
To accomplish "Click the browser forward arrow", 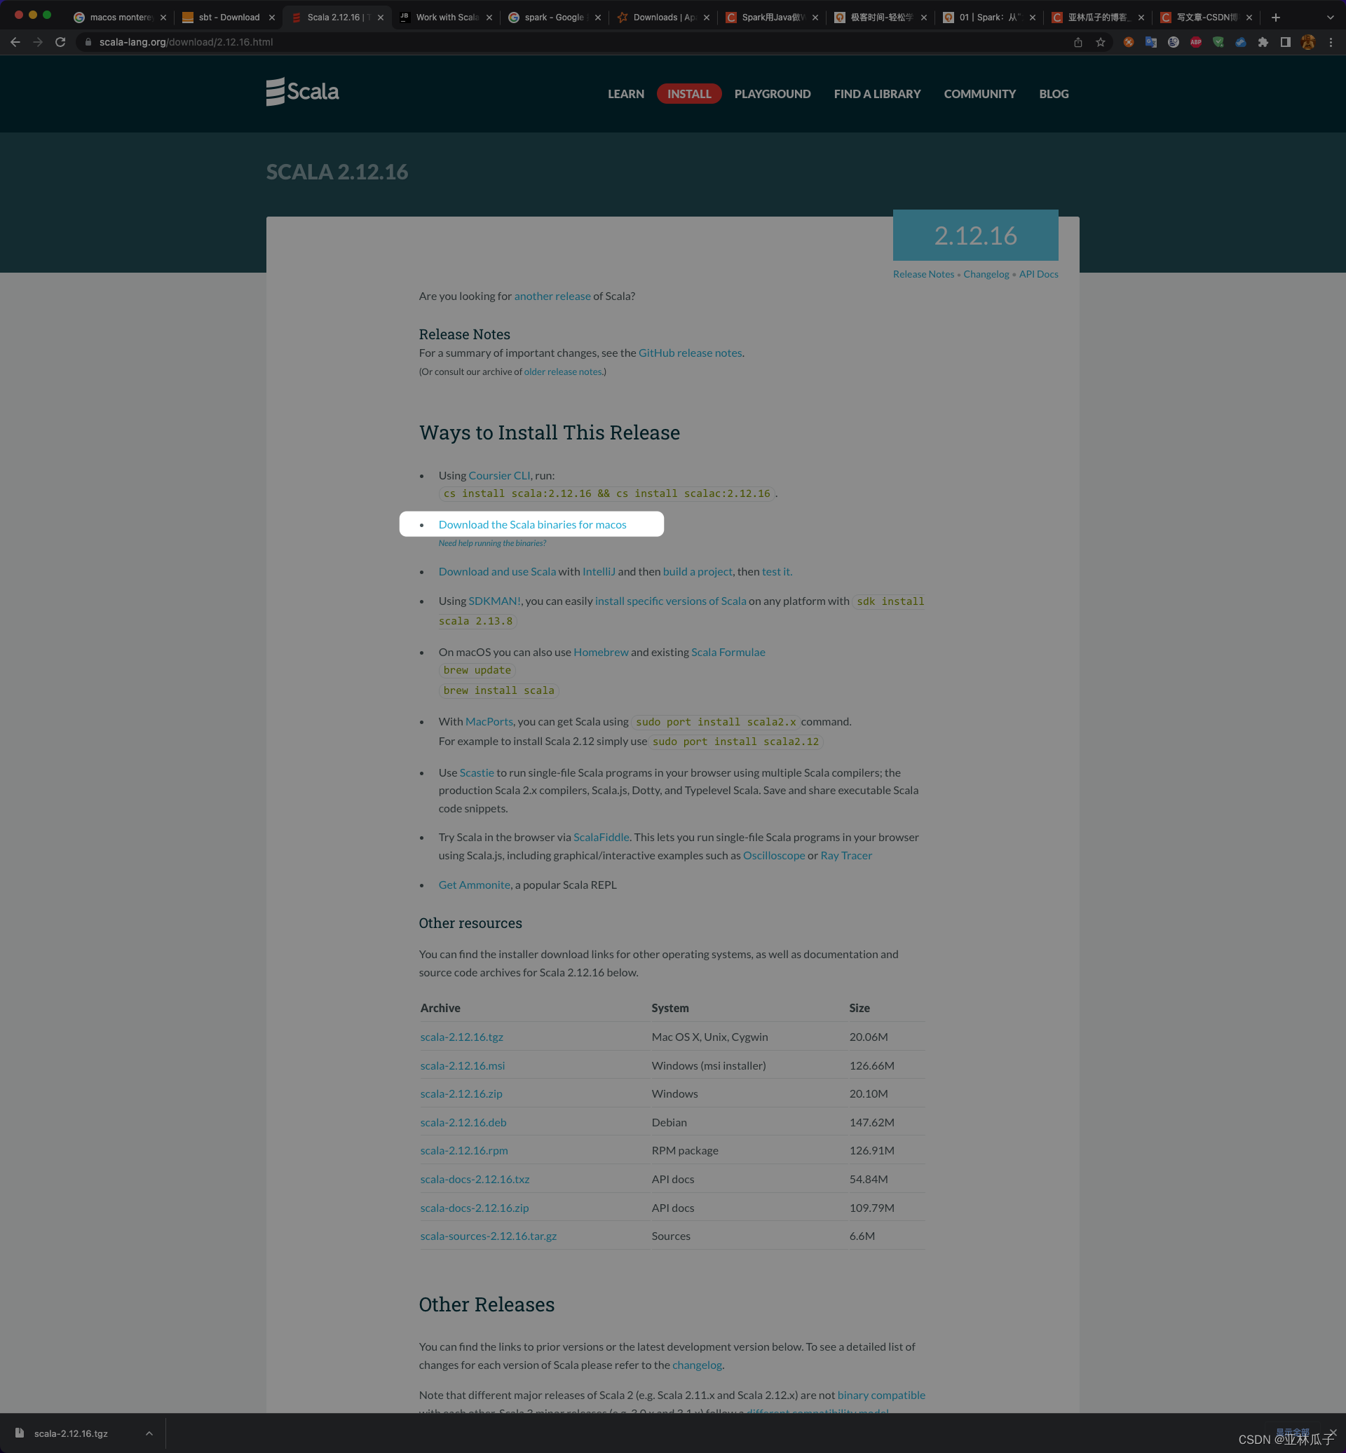I will (x=38, y=42).
